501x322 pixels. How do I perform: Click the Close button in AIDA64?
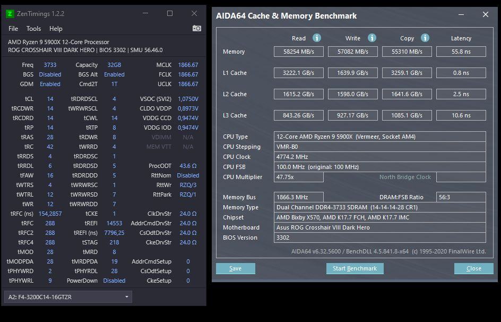coord(474,269)
